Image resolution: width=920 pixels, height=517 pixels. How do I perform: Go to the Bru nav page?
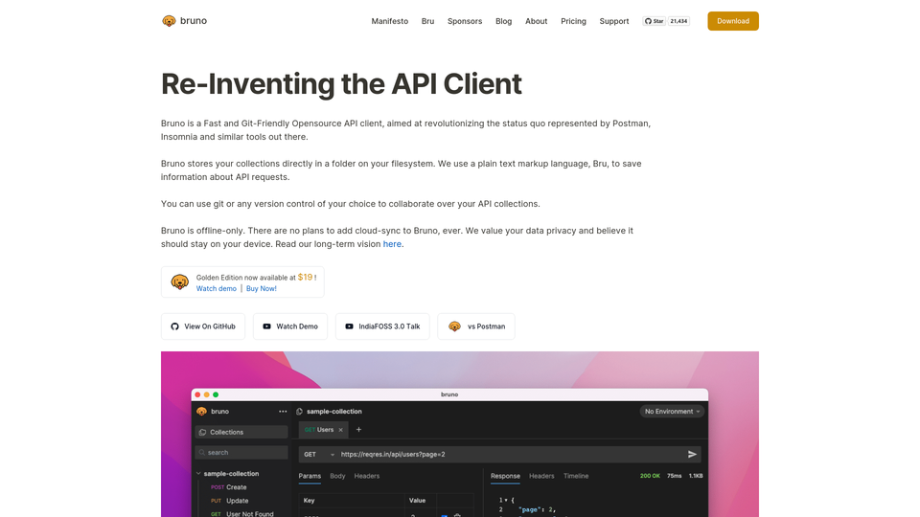[x=427, y=21]
